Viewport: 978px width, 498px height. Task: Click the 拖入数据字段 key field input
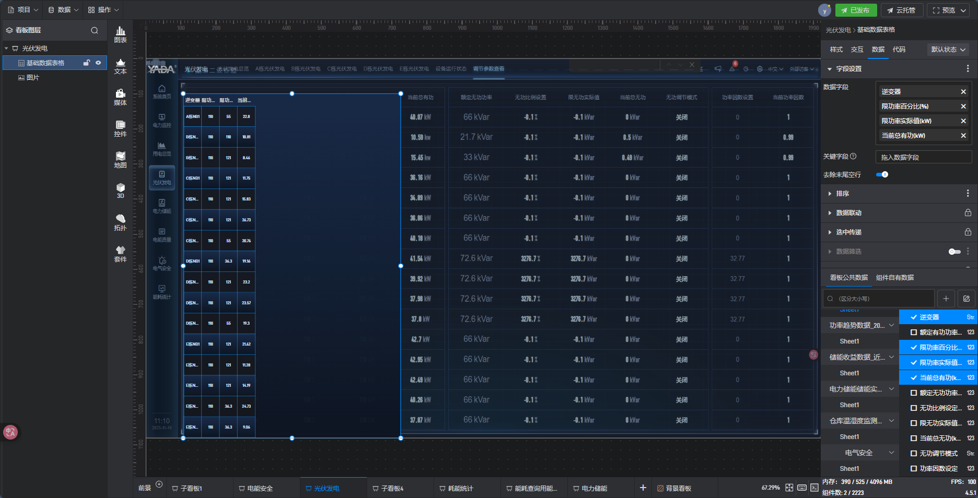coord(923,157)
